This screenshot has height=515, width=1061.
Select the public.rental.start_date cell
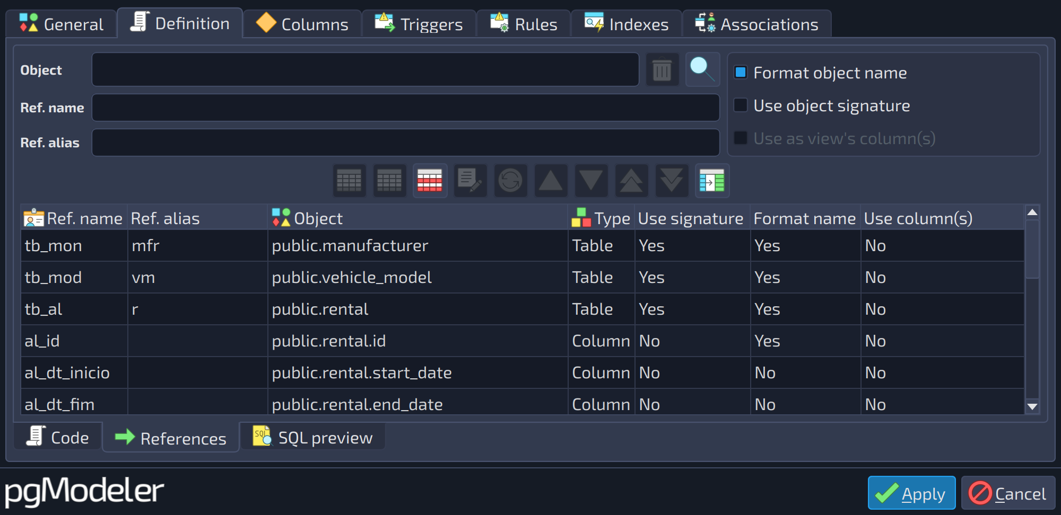coord(418,372)
